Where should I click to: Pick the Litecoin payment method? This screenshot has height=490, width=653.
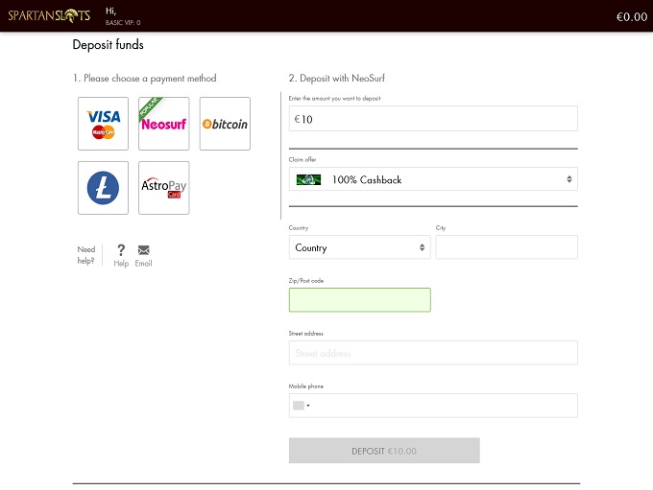tap(103, 188)
